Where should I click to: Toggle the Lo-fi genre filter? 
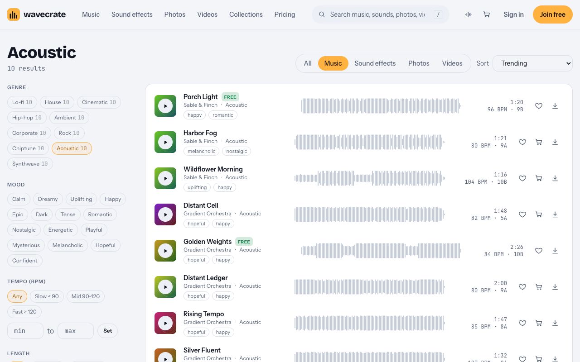click(22, 102)
